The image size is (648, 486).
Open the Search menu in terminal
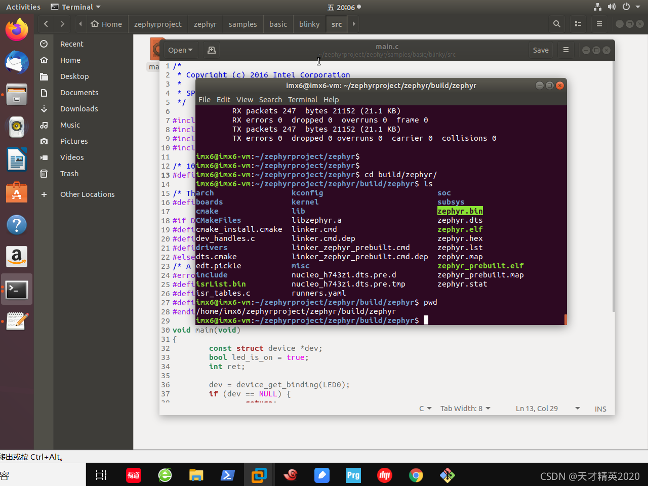click(270, 100)
